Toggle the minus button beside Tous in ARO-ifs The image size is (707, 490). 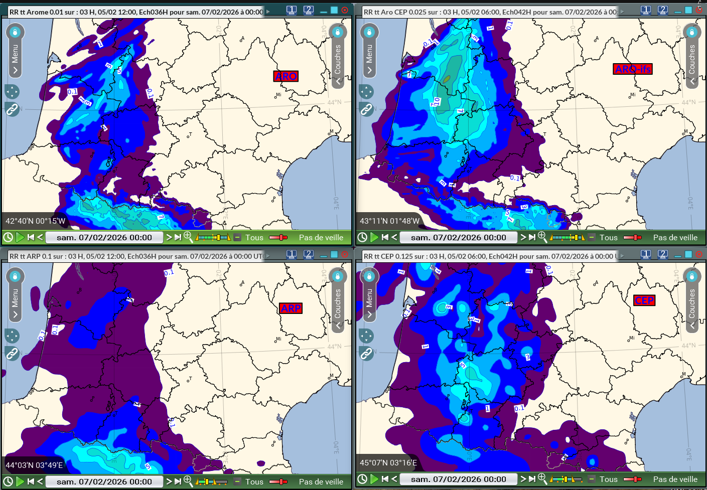click(x=592, y=237)
